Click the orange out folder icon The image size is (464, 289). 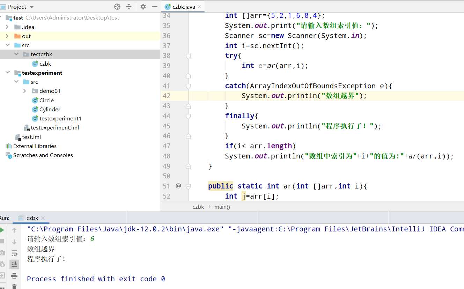point(17,36)
